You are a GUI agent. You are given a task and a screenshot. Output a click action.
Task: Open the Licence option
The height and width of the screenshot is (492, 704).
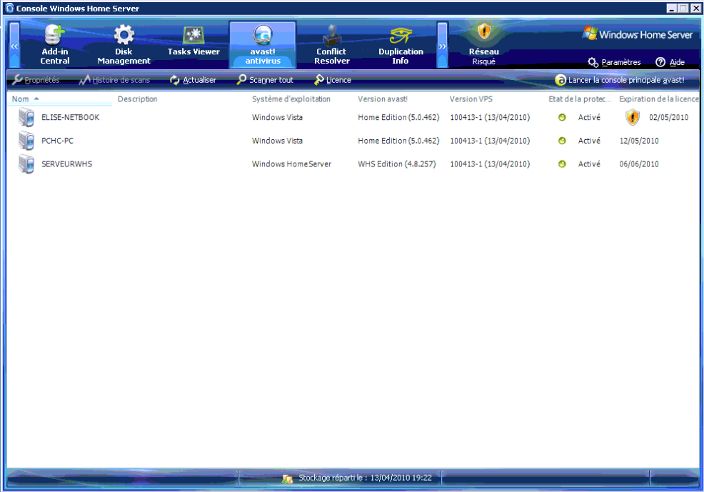tap(333, 80)
